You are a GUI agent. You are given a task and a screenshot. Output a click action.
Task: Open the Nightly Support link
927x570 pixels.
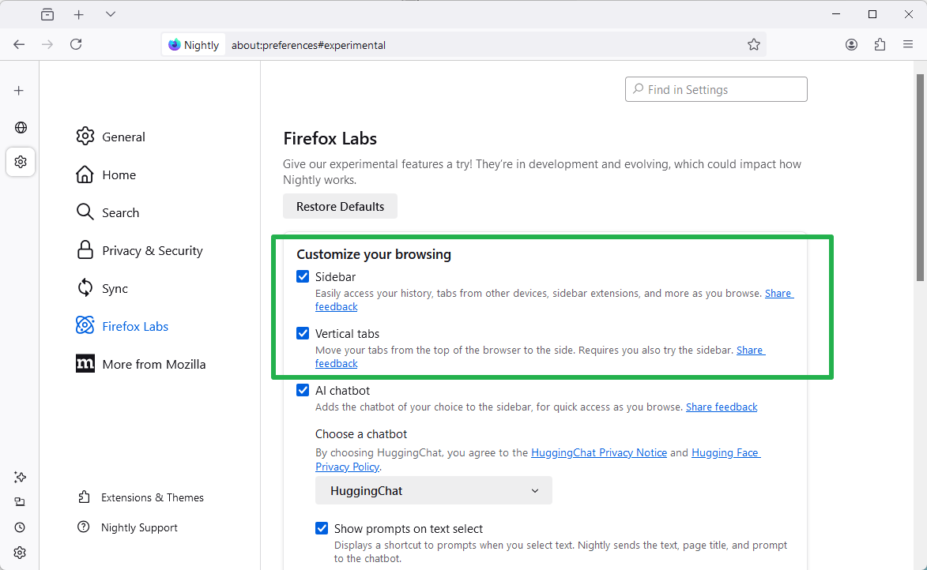tap(128, 527)
